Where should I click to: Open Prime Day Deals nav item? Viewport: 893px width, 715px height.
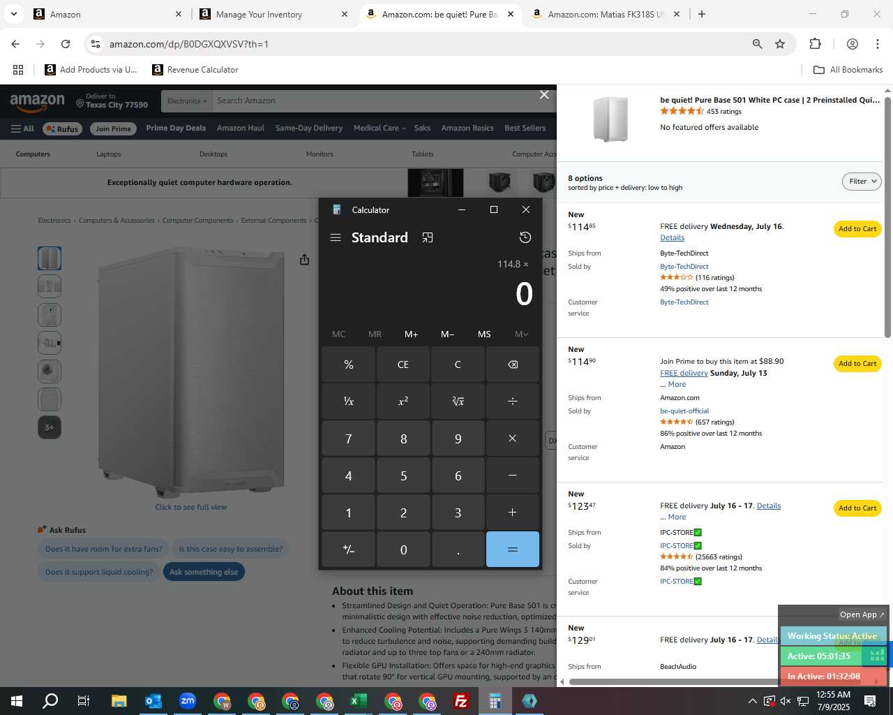[x=176, y=128]
